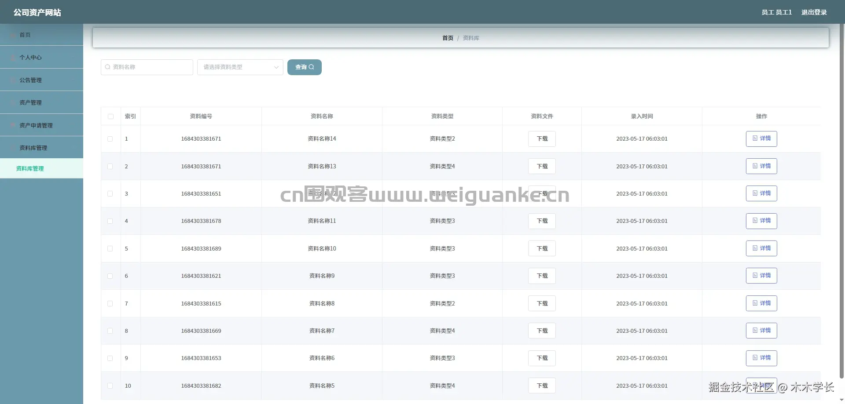
Task: Click the 资料库 breadcrumb item
Action: click(x=471, y=38)
